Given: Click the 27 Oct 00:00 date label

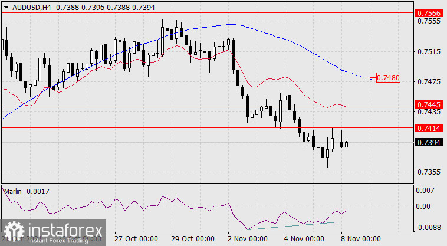Looking at the screenshot, I should coord(136,239).
